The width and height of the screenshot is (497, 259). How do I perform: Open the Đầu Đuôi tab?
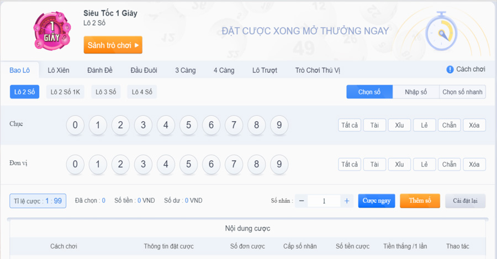tap(144, 70)
